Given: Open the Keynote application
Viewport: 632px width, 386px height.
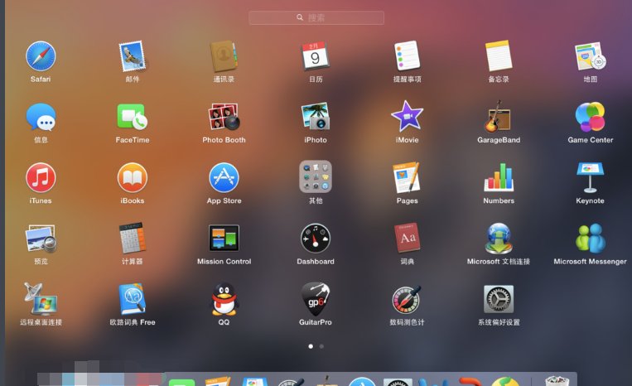Looking at the screenshot, I should 590,177.
